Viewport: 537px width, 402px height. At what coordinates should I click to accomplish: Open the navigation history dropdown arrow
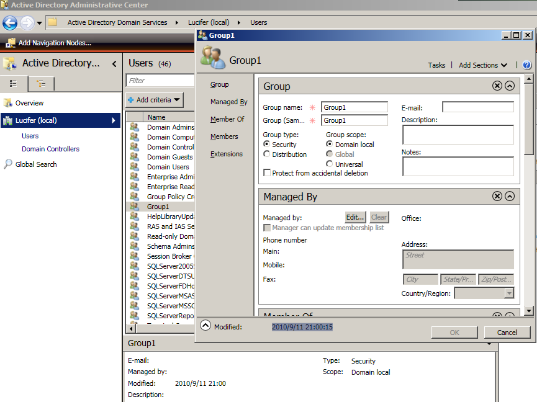pyautogui.click(x=39, y=24)
